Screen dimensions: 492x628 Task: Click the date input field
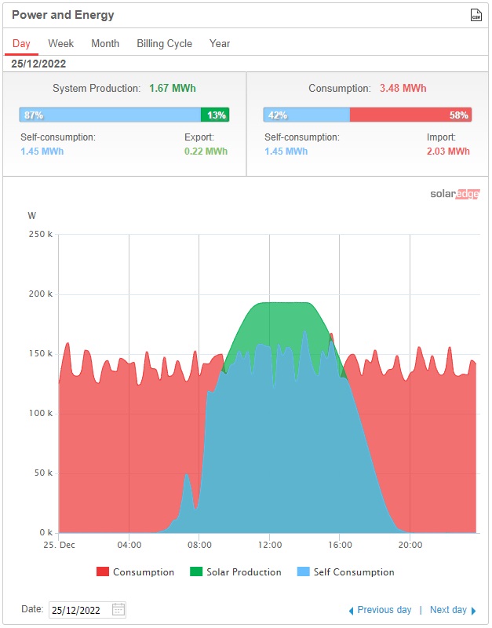point(80,610)
